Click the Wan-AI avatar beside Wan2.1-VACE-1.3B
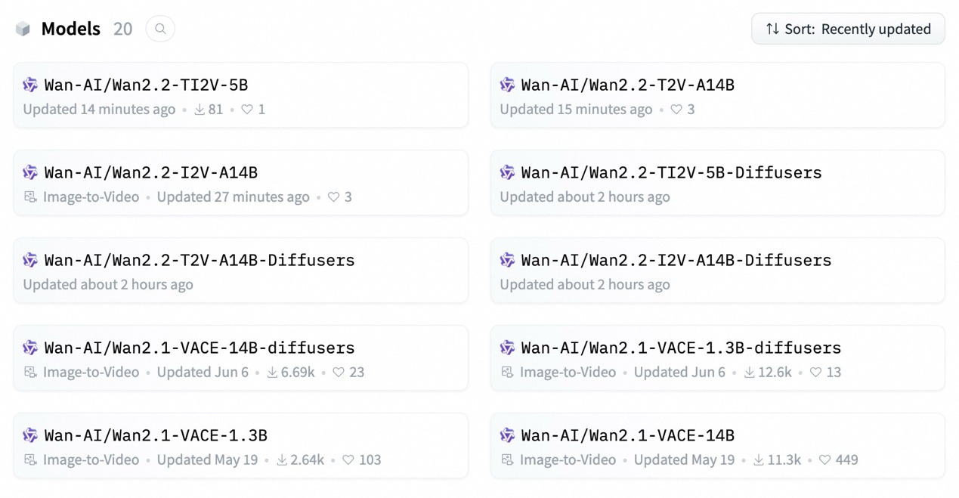 coord(30,435)
